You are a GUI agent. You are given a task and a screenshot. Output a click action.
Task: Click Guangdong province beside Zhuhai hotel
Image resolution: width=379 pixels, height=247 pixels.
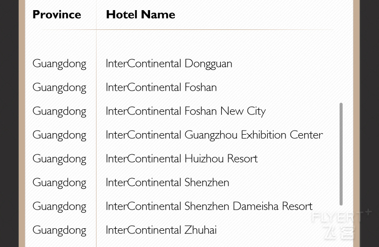click(60, 230)
